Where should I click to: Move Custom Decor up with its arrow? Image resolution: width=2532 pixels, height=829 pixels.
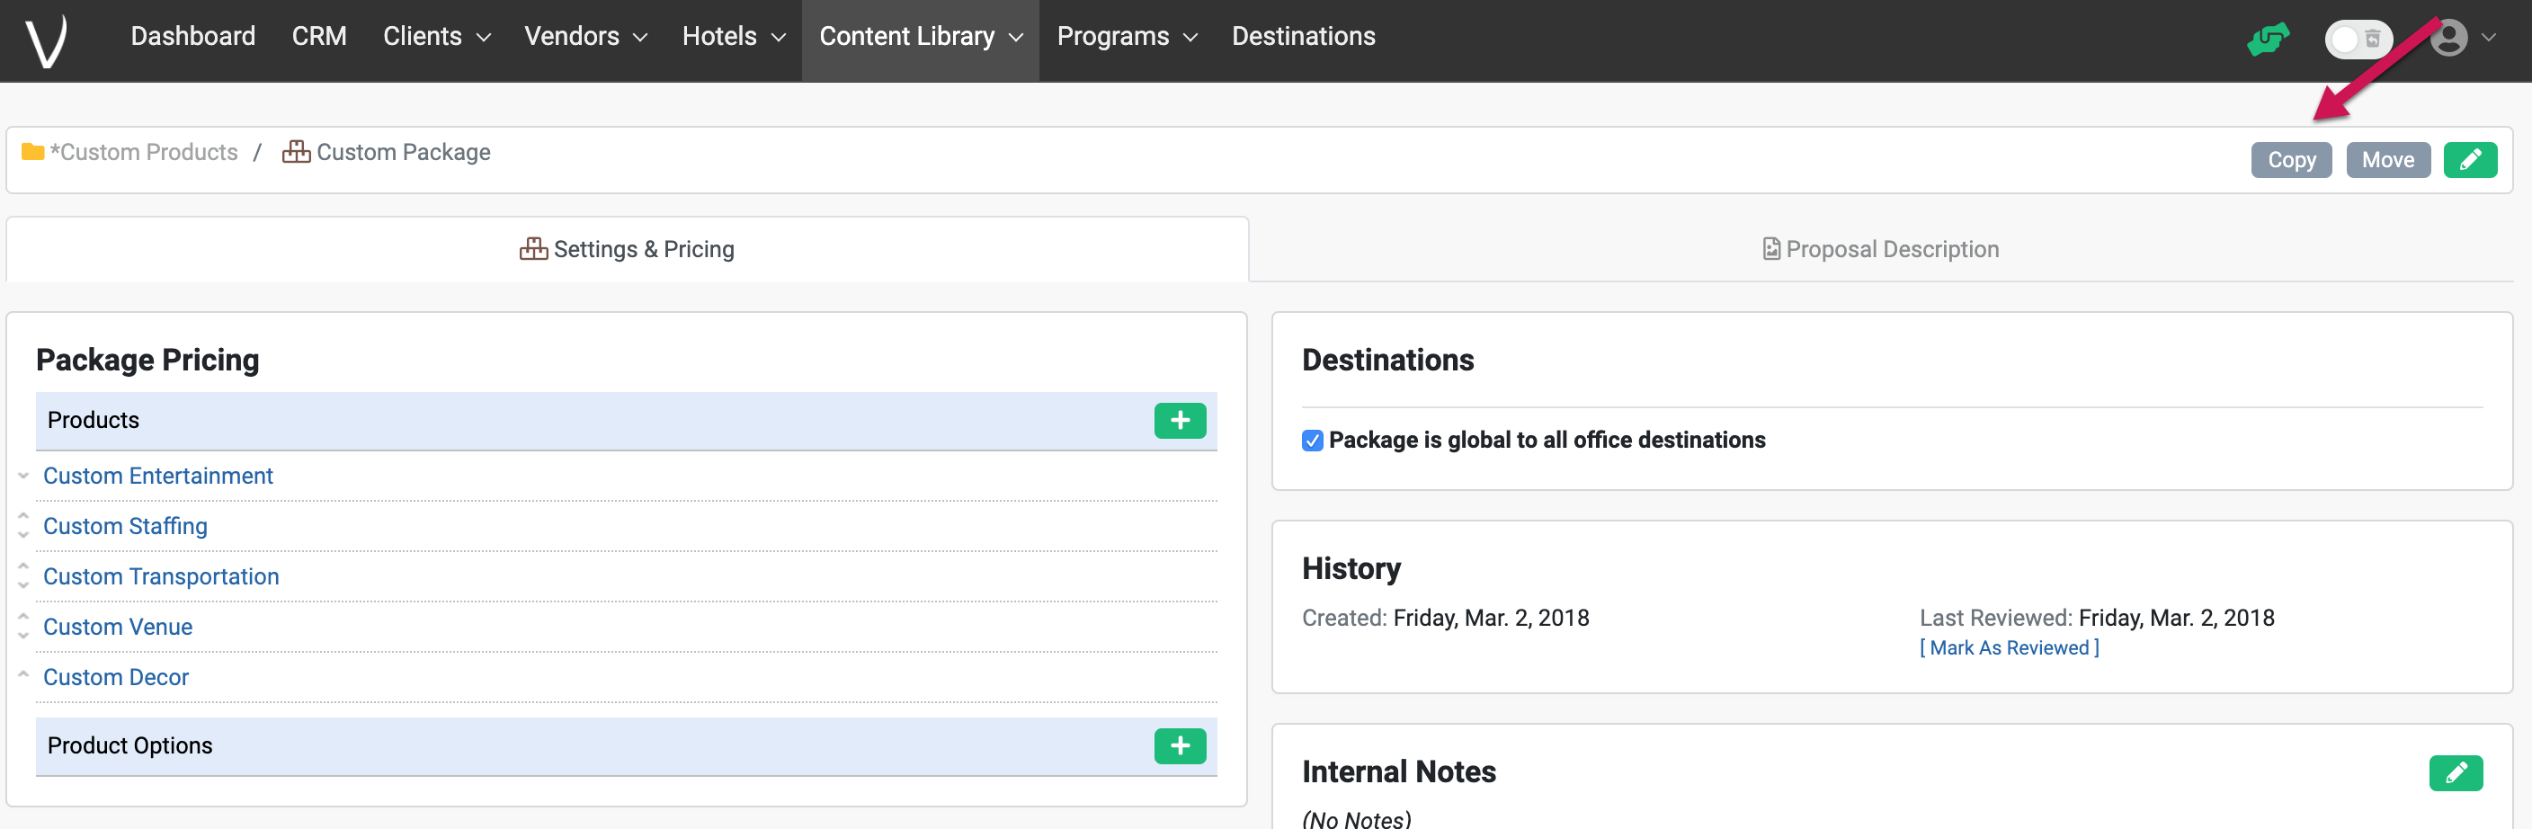point(22,674)
